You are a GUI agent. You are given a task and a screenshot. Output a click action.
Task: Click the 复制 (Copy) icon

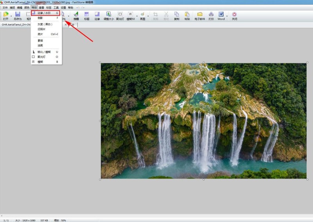176,15
